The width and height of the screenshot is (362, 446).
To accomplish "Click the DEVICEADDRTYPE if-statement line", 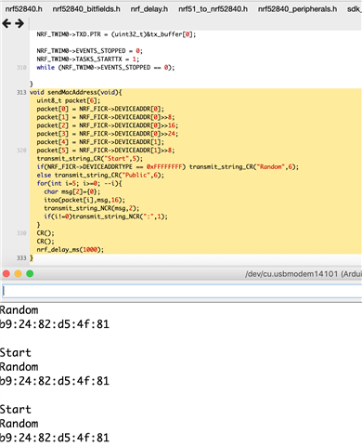I will [168, 167].
